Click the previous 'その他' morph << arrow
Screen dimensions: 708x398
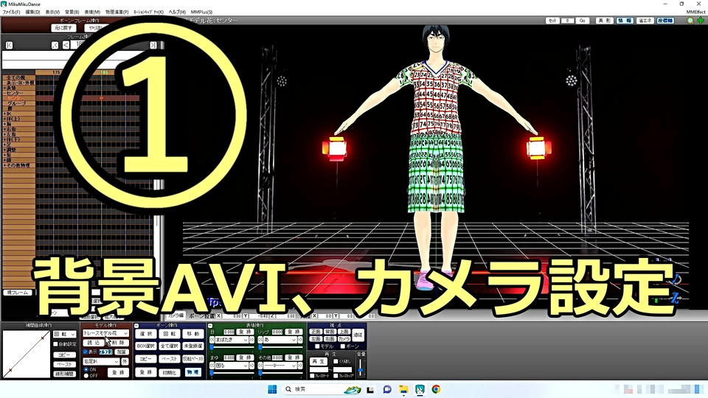click(260, 366)
